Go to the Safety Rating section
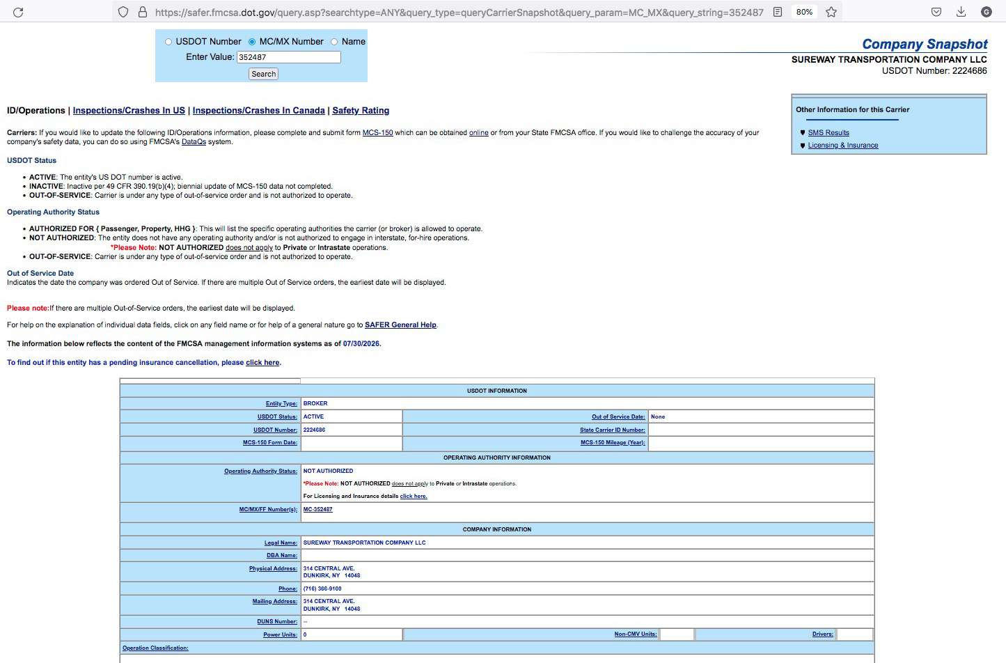Image resolution: width=1006 pixels, height=663 pixels. [361, 111]
